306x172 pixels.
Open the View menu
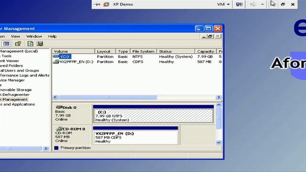click(15, 36)
